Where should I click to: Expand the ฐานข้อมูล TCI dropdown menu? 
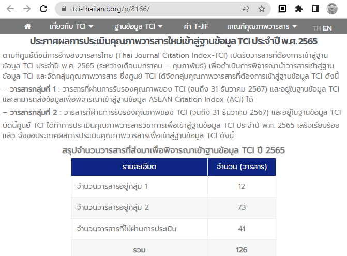coord(138,26)
